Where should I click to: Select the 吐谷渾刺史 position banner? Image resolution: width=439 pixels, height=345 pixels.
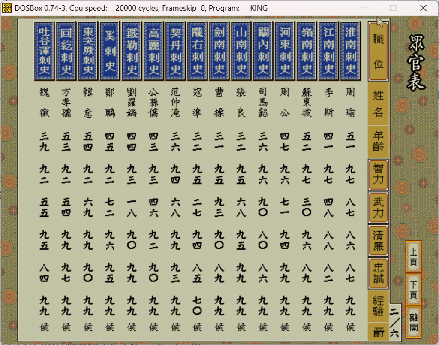pos(44,51)
